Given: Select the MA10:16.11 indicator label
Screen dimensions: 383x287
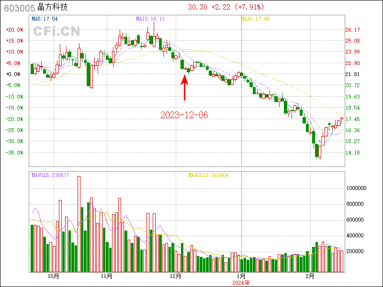Looking at the screenshot, I should [150, 19].
